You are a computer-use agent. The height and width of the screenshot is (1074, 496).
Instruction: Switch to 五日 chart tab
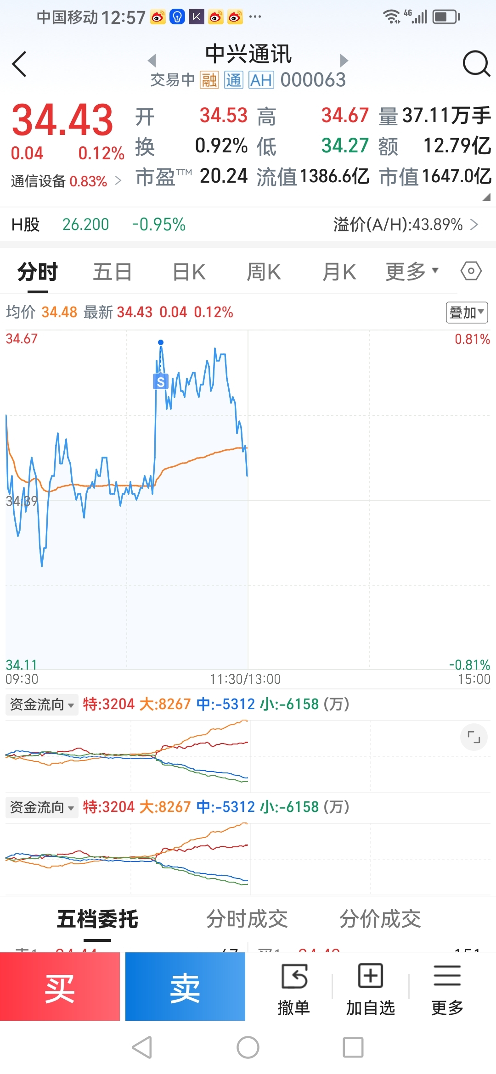tap(113, 272)
